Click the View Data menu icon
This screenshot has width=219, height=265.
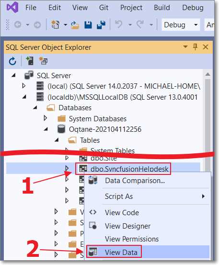pyautogui.click(x=93, y=252)
